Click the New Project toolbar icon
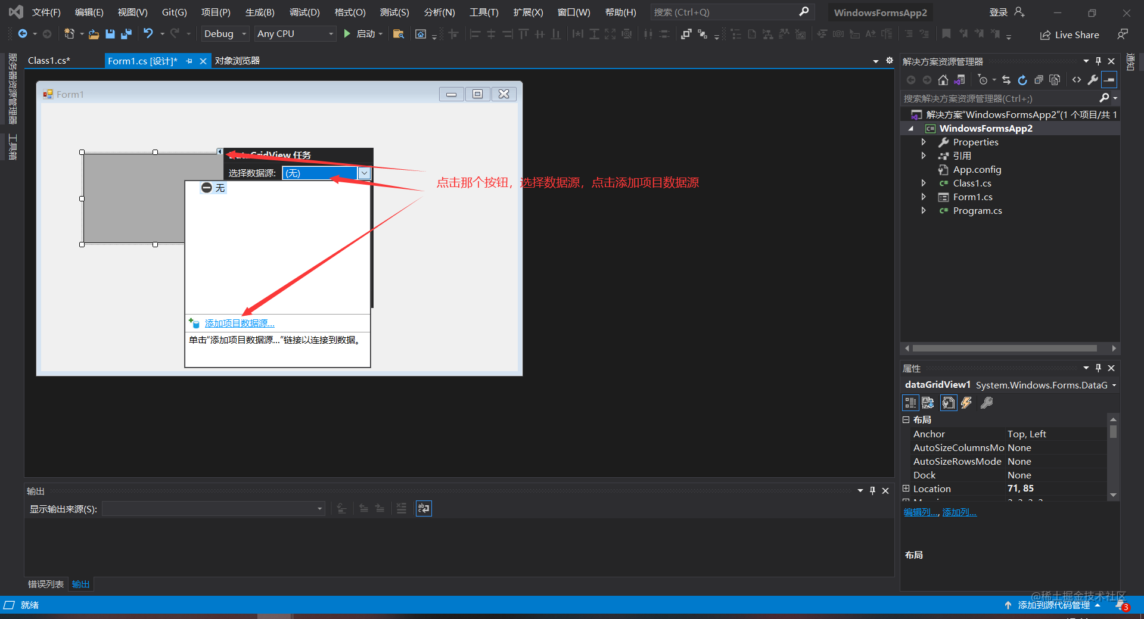The height and width of the screenshot is (619, 1144). (69, 34)
